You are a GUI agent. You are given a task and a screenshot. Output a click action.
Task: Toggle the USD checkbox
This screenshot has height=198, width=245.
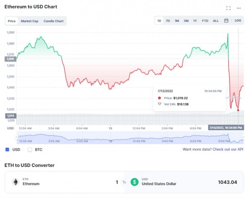point(8,150)
